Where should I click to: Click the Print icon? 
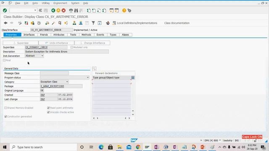71,10
